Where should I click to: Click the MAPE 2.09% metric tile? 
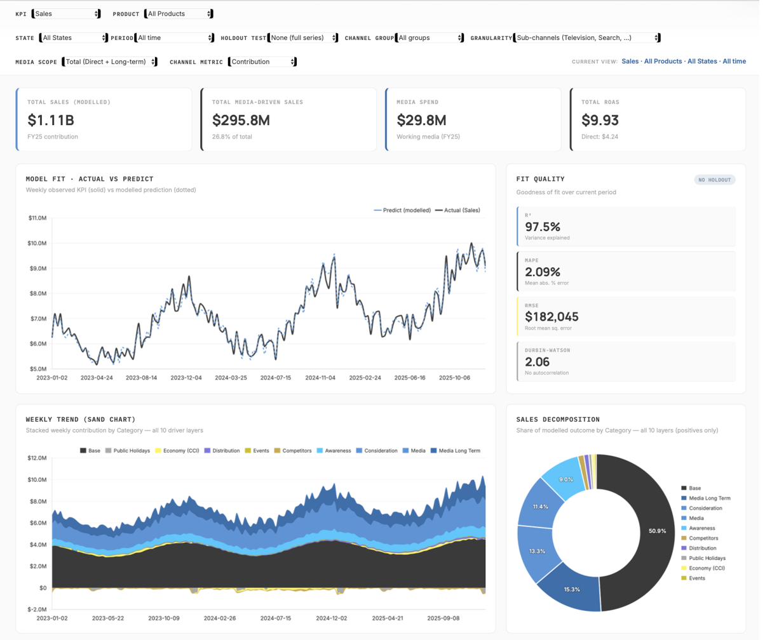pyautogui.click(x=626, y=271)
